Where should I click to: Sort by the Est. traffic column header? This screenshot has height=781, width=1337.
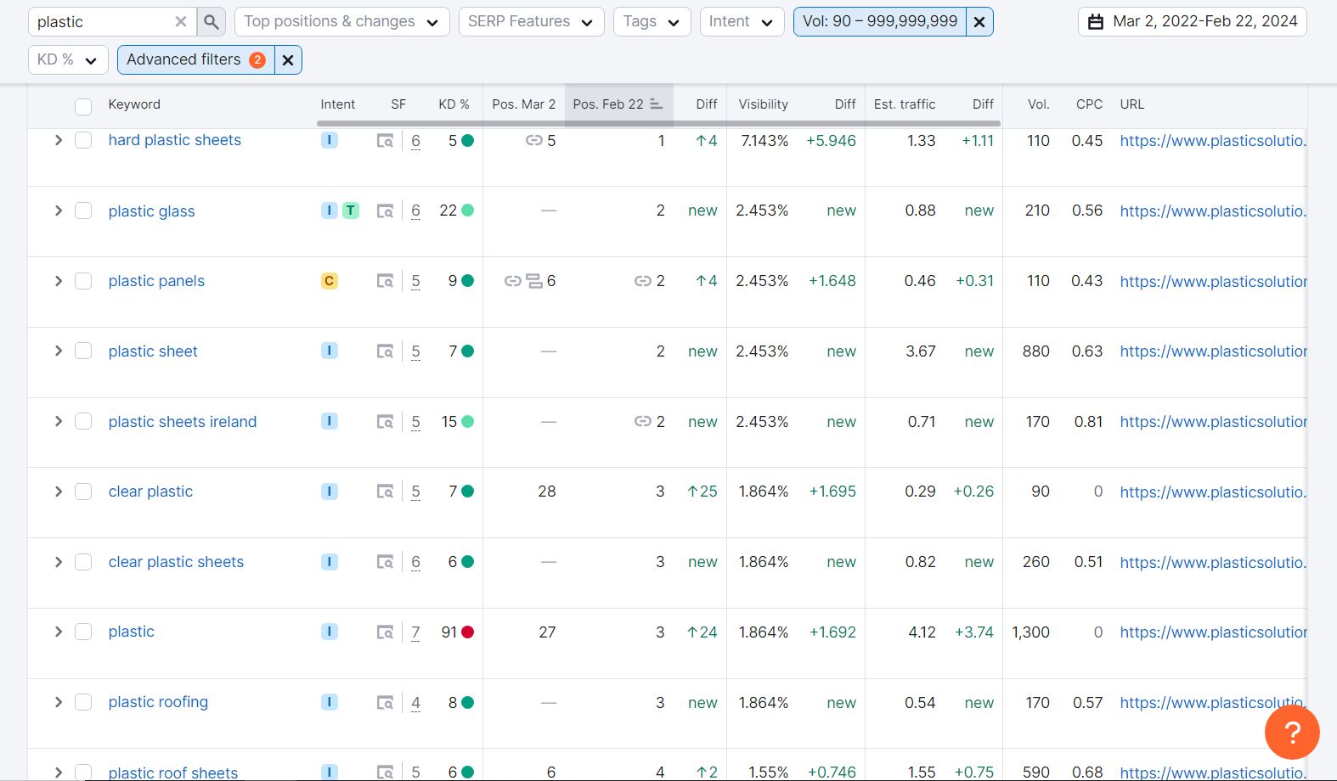[x=904, y=104]
